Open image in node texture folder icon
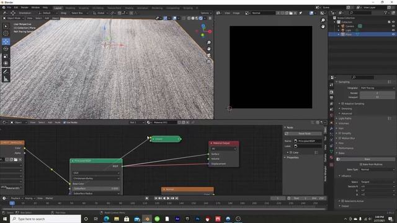This screenshot has width=397, height=223. [16, 160]
